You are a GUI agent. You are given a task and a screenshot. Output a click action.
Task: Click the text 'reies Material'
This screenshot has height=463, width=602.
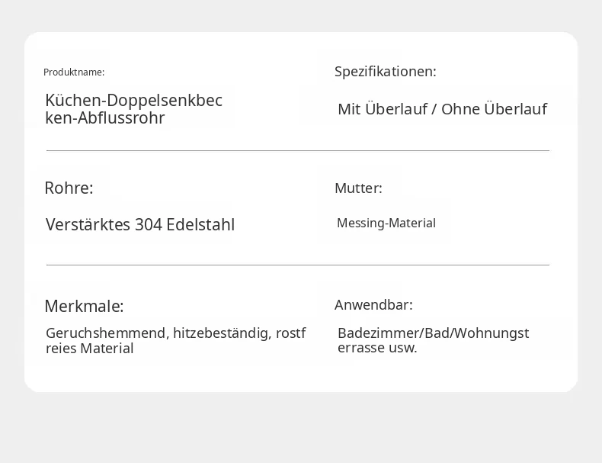89,349
